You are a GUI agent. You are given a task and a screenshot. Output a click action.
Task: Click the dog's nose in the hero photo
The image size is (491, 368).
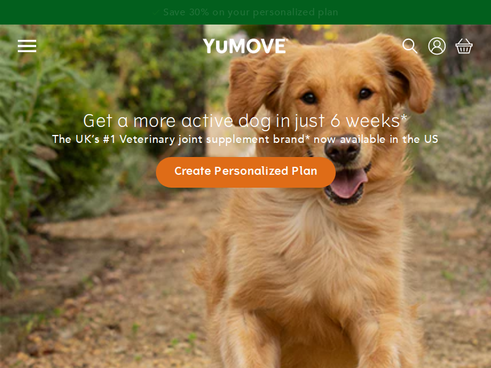[342, 150]
